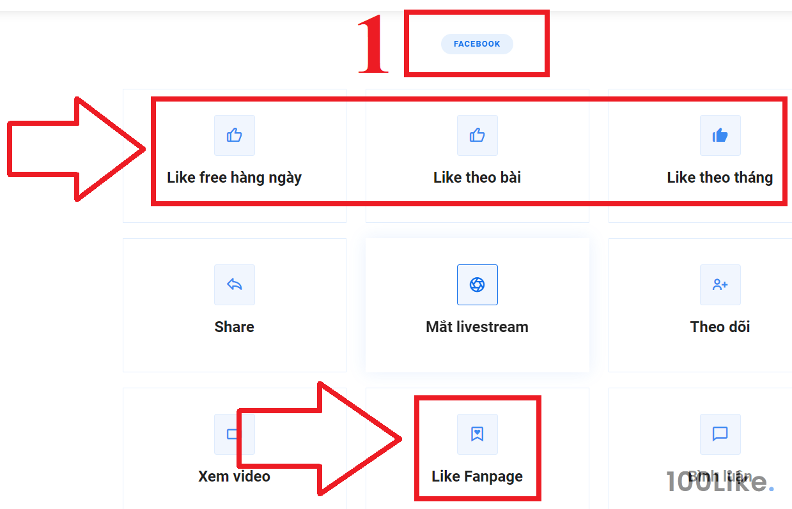Click the "Share" service label
The height and width of the screenshot is (509, 792).
point(234,327)
